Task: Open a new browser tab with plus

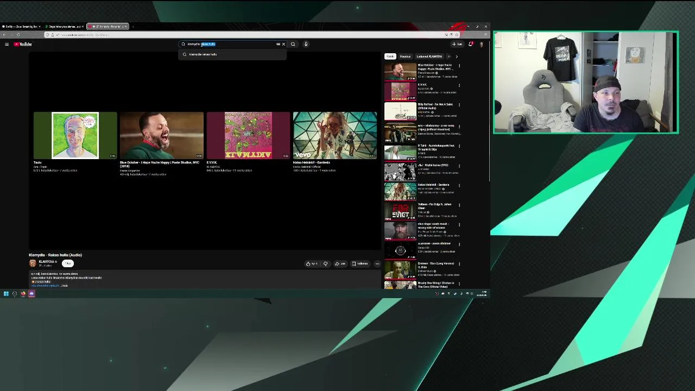Action: tap(133, 26)
